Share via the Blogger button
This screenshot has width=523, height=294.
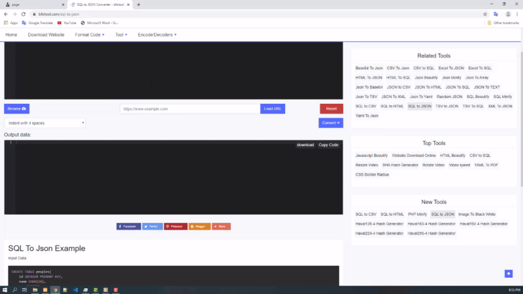pyautogui.click(x=199, y=226)
